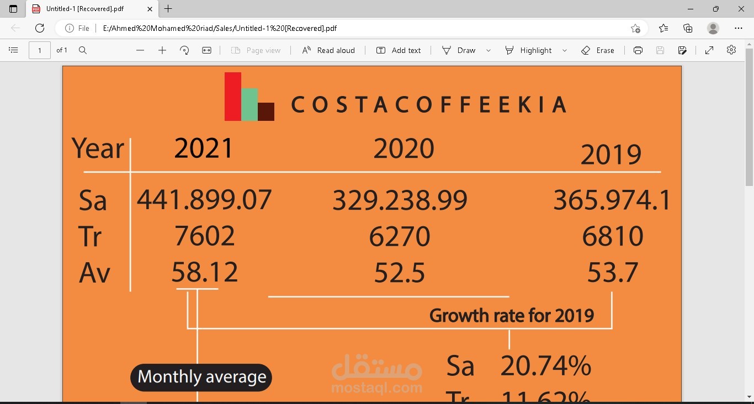Click the 20.74% growth value
The width and height of the screenshot is (754, 404).
pos(546,366)
